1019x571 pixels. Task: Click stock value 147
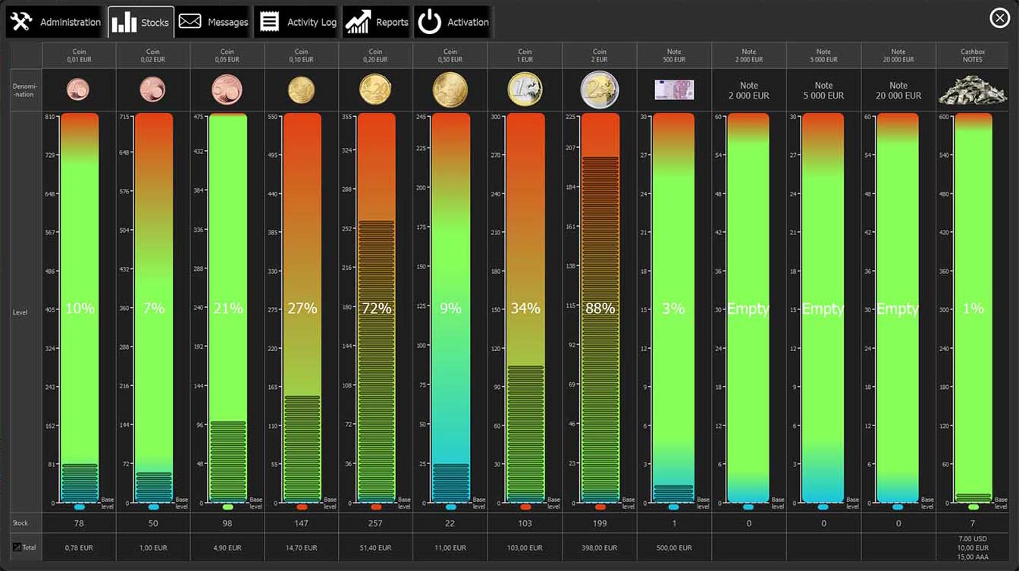click(x=302, y=523)
